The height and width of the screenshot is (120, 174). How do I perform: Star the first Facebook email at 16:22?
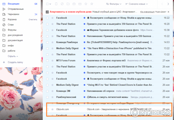pyautogui.click(x=52, y=18)
